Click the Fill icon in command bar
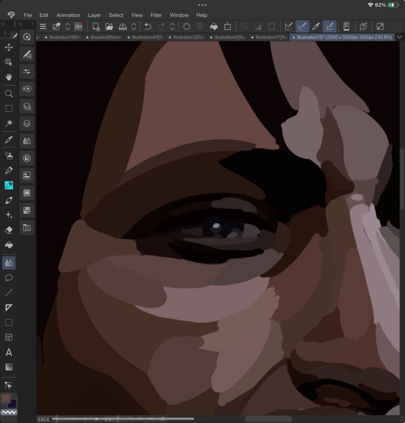Image resolution: width=405 pixels, height=423 pixels. tap(214, 26)
